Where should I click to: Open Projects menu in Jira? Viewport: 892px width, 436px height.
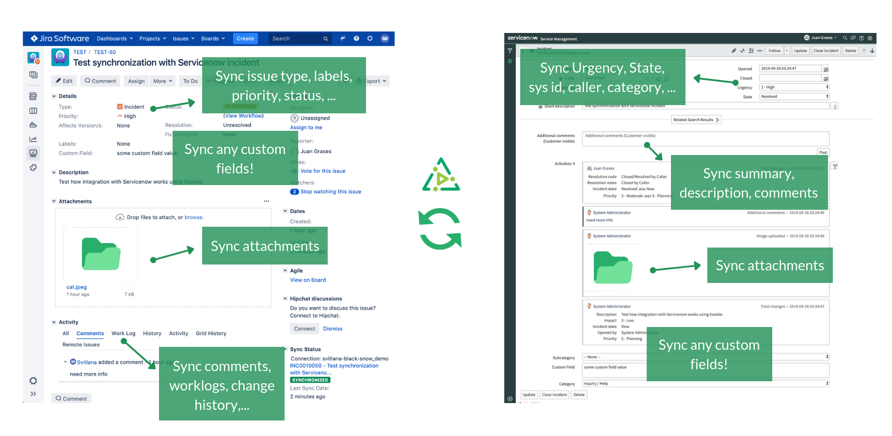pyautogui.click(x=153, y=39)
